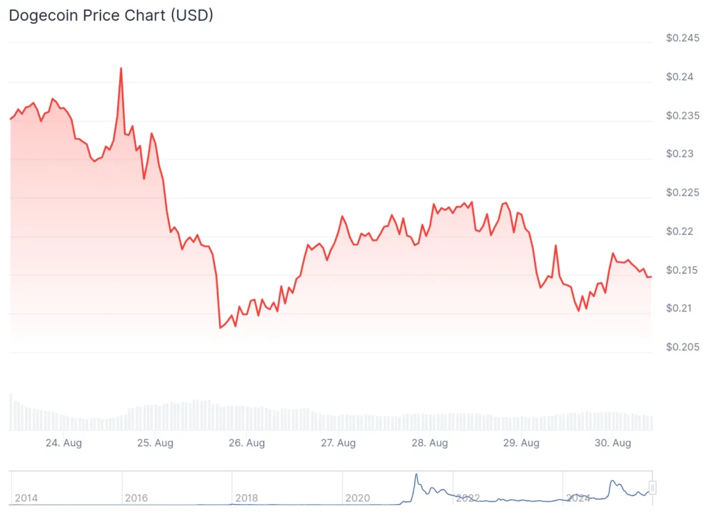Click the 2014 label in the navigator

[x=26, y=498]
